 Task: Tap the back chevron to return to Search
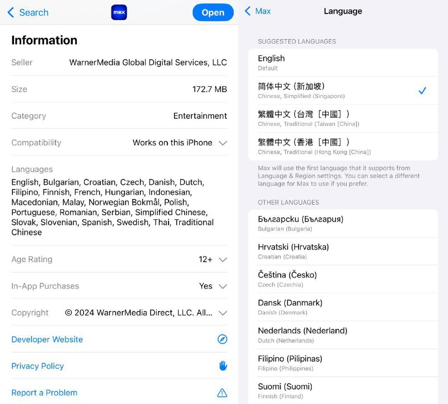pyautogui.click(x=10, y=12)
